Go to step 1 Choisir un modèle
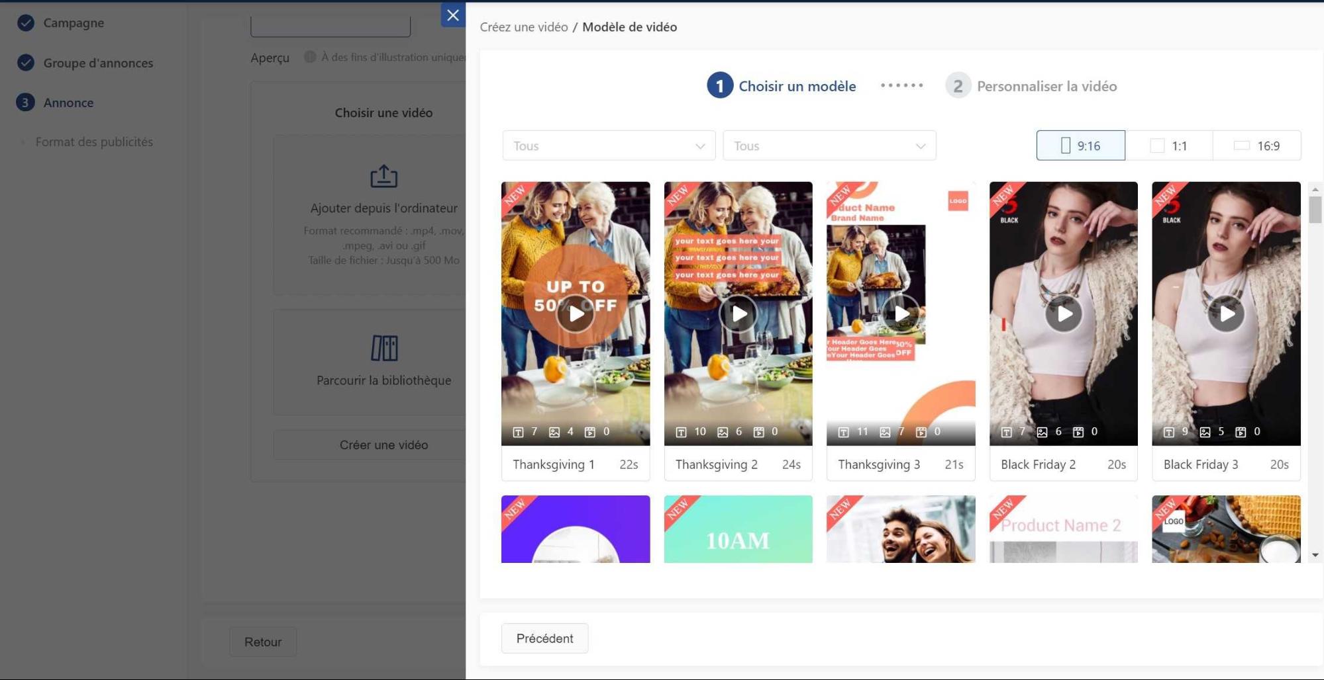This screenshot has width=1324, height=680. [x=782, y=86]
